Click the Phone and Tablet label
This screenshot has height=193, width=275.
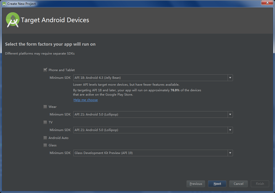coord(62,70)
